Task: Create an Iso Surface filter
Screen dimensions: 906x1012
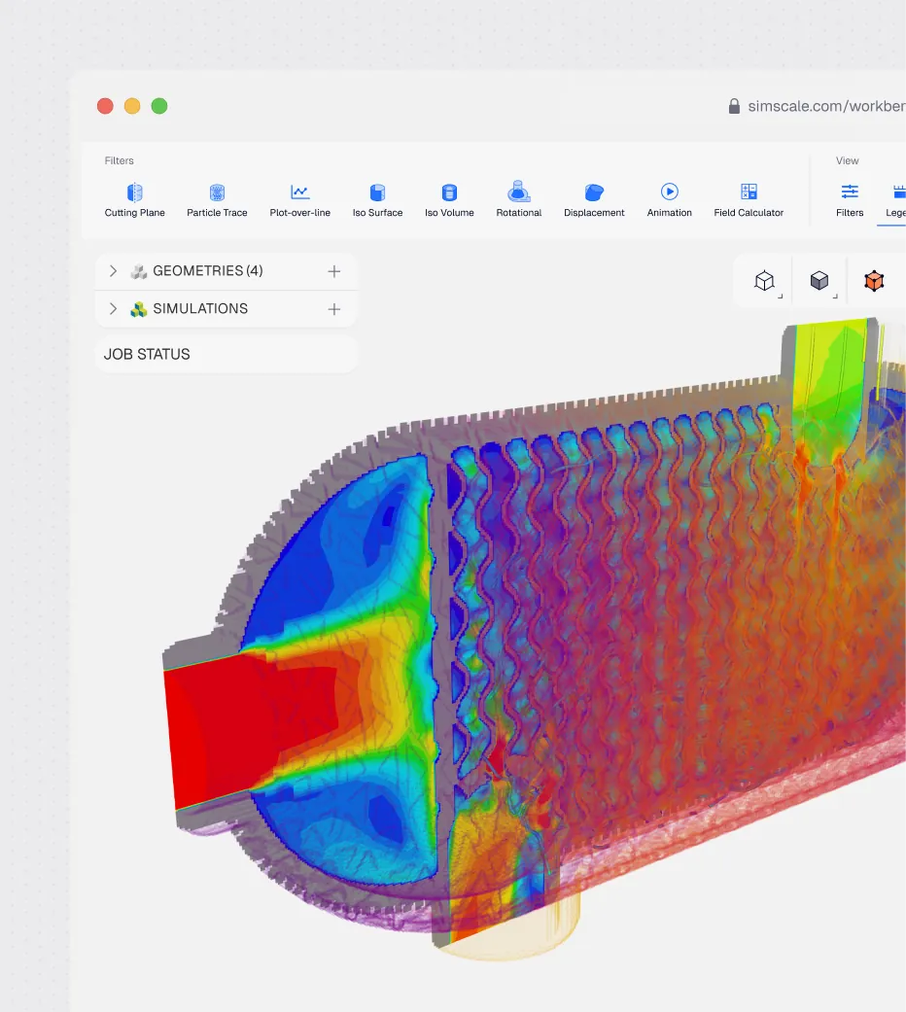Action: tap(377, 200)
